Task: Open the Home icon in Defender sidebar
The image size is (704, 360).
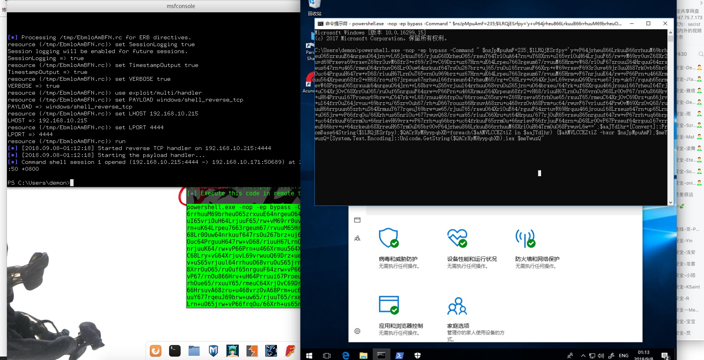Action: (357, 220)
